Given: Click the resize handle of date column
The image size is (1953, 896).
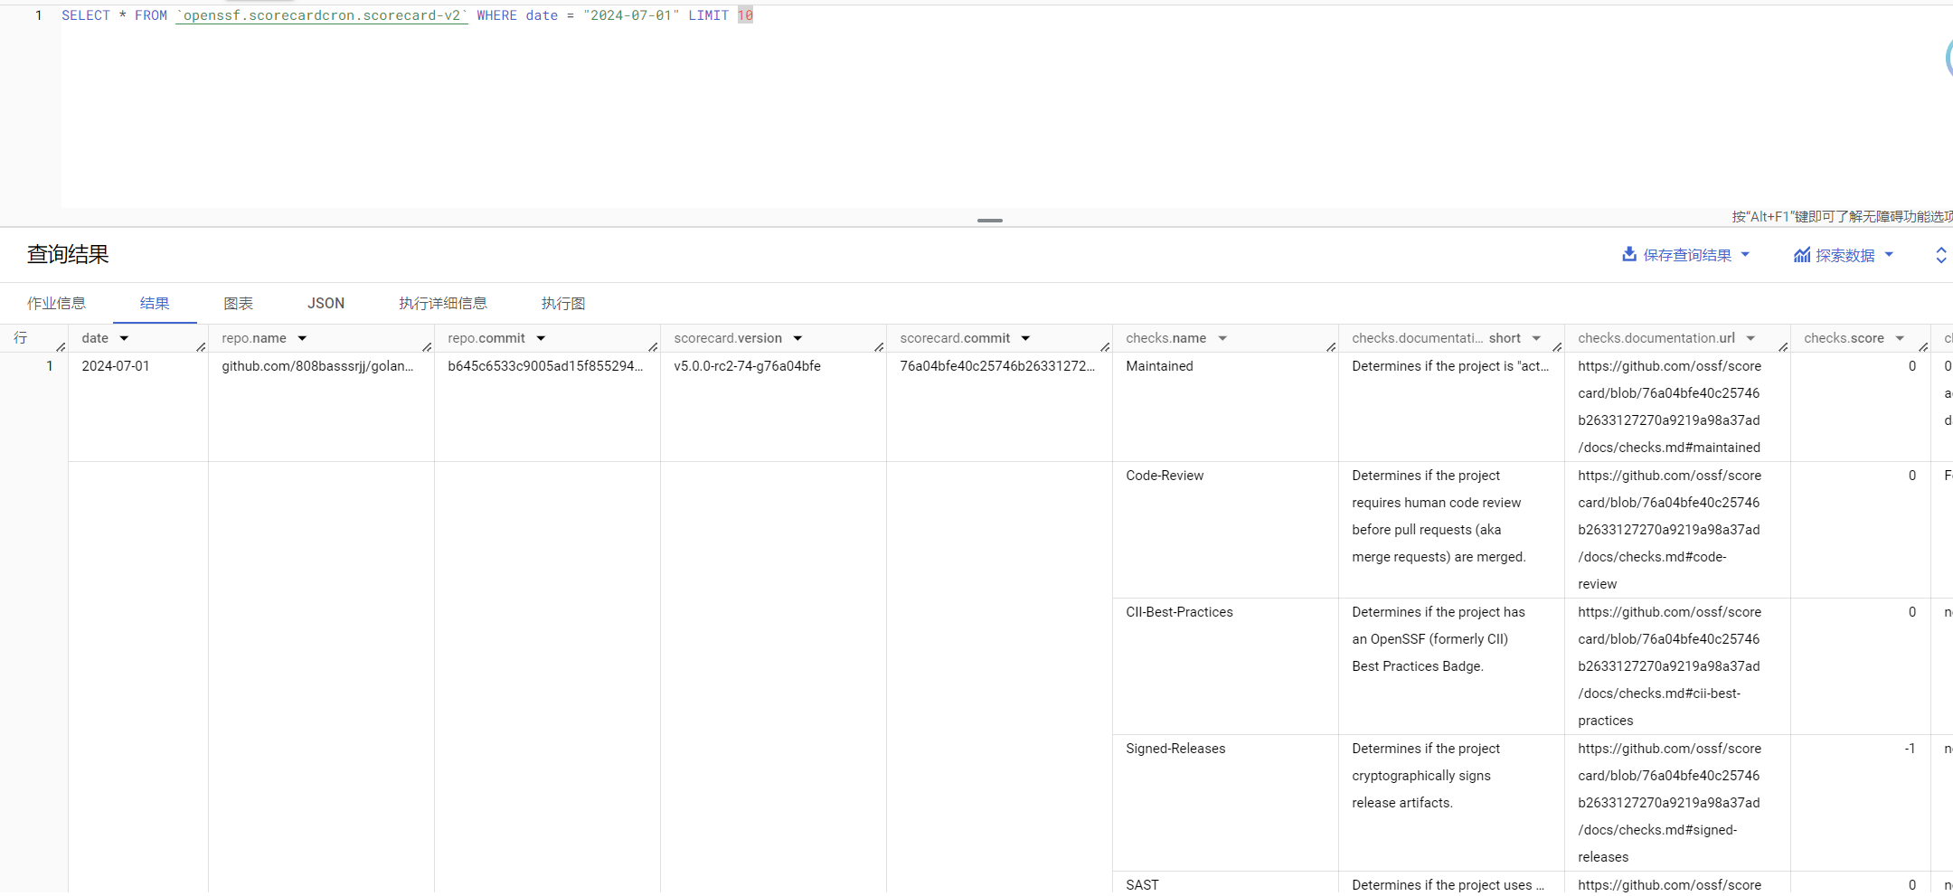Looking at the screenshot, I should point(201,347).
